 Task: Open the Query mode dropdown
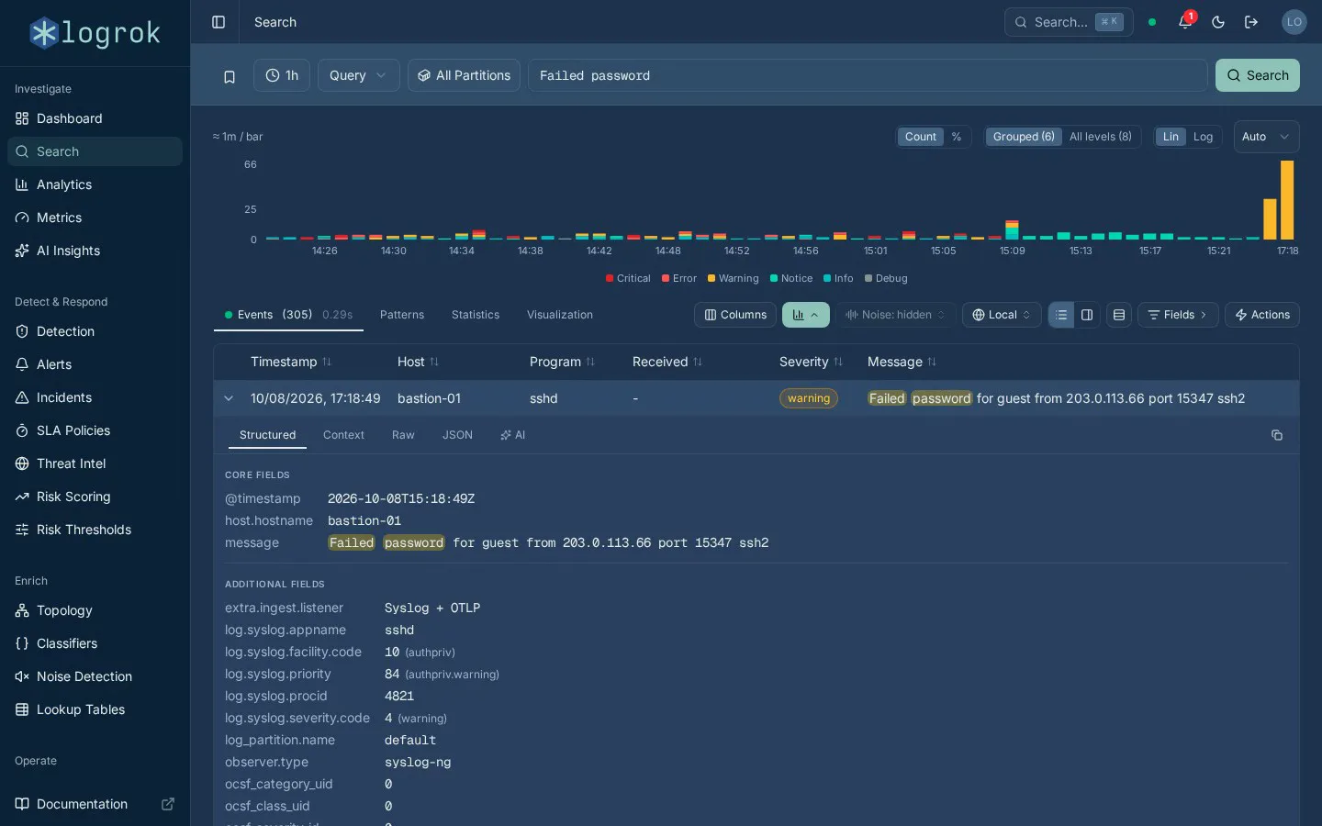click(359, 75)
